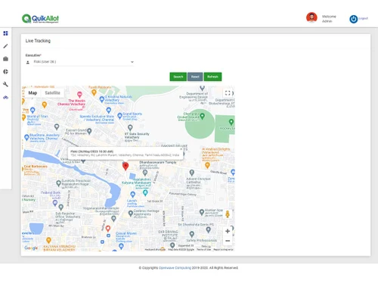The height and width of the screenshot is (284, 378).
Task: Click the Casual Moves clothing store pin
Action: (x=121, y=246)
